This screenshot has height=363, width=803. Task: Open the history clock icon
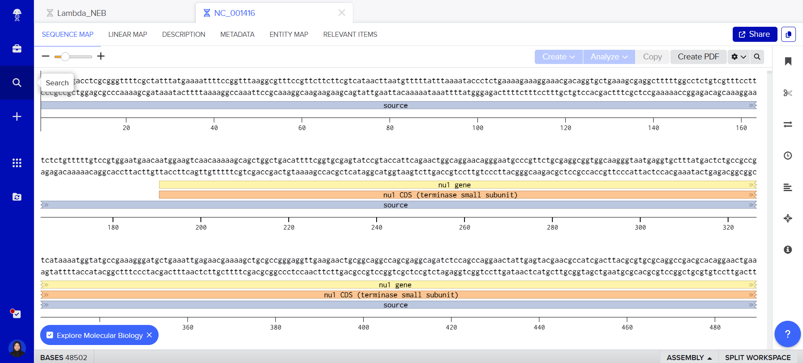[788, 156]
